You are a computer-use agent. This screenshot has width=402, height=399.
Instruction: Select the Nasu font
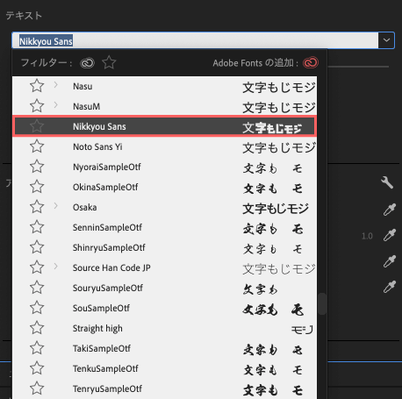pos(83,87)
